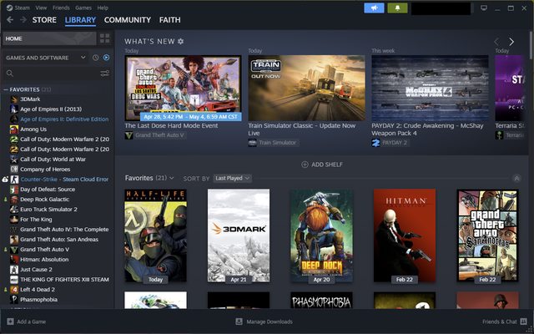Open the Last Played sort dropdown

[233, 178]
